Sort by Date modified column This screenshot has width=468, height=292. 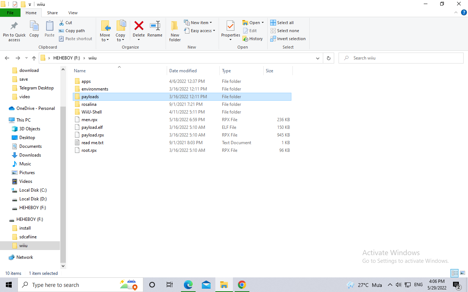click(x=193, y=70)
